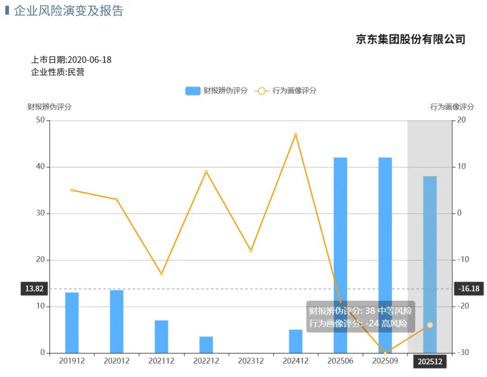This screenshot has height=377, width=487.
Task: Click the 企业风险演变及报告 section title
Action: click(x=69, y=10)
